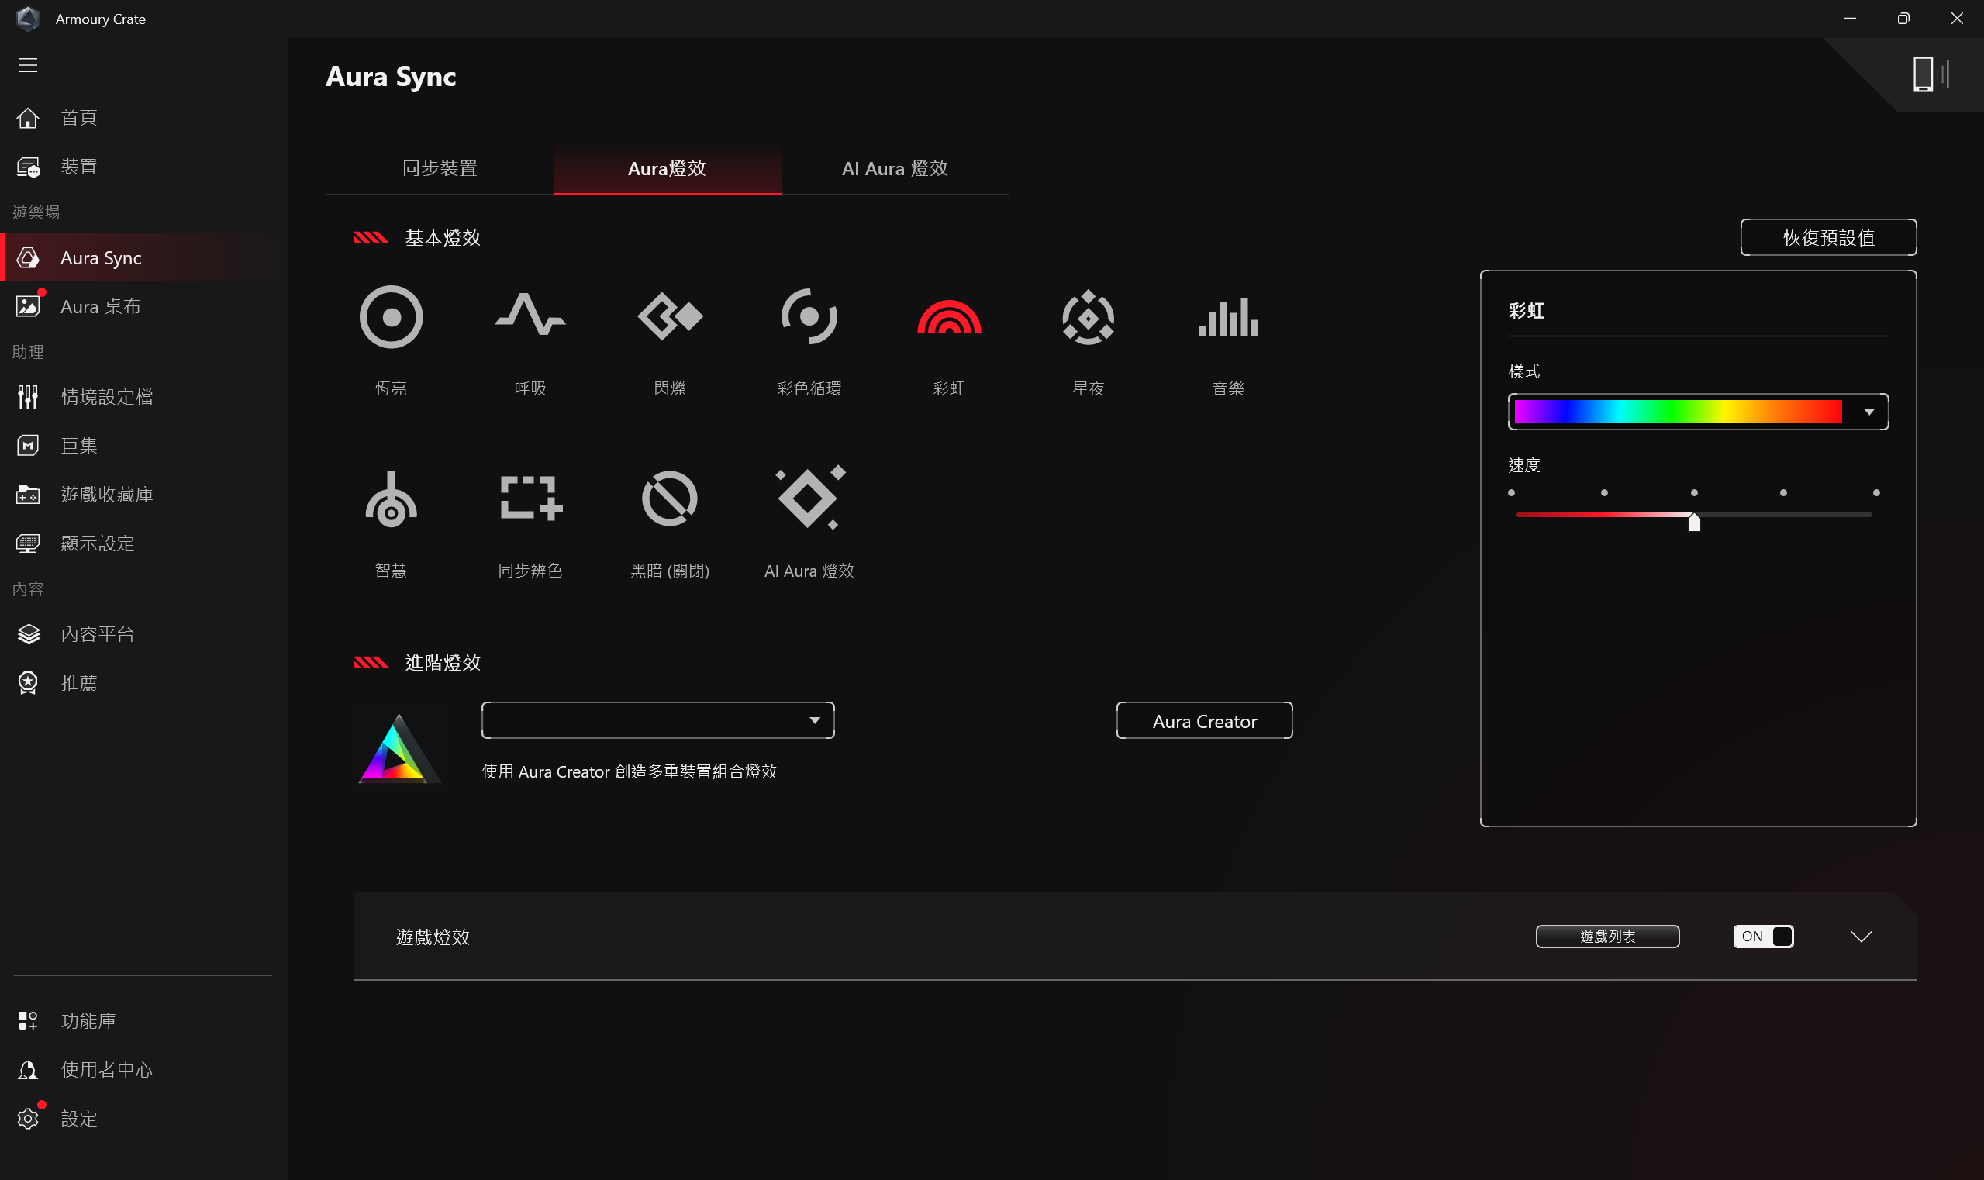The height and width of the screenshot is (1180, 1984).
Task: Set speed to the fastest last dot
Action: click(1876, 493)
